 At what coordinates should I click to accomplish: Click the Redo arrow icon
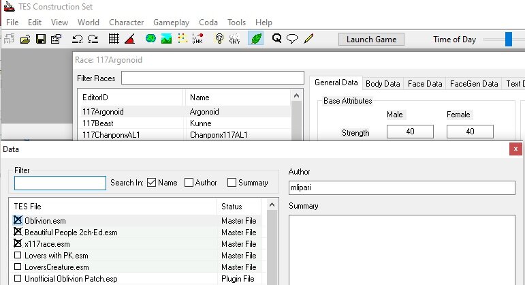(93, 39)
